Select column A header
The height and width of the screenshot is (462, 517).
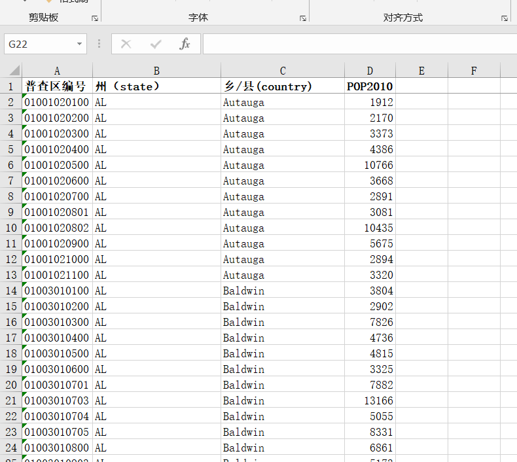[57, 71]
